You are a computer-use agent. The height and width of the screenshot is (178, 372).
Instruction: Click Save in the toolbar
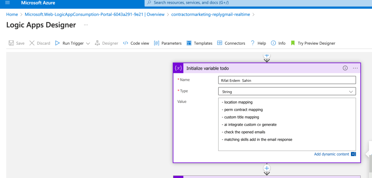20,43
